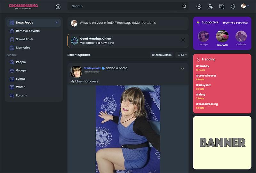Open the All posts filter dropdown
The image size is (256, 173).
point(182,55)
